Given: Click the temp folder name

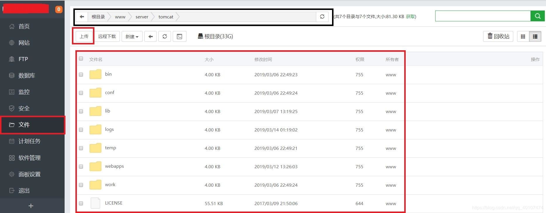Looking at the screenshot, I should click(x=110, y=148).
